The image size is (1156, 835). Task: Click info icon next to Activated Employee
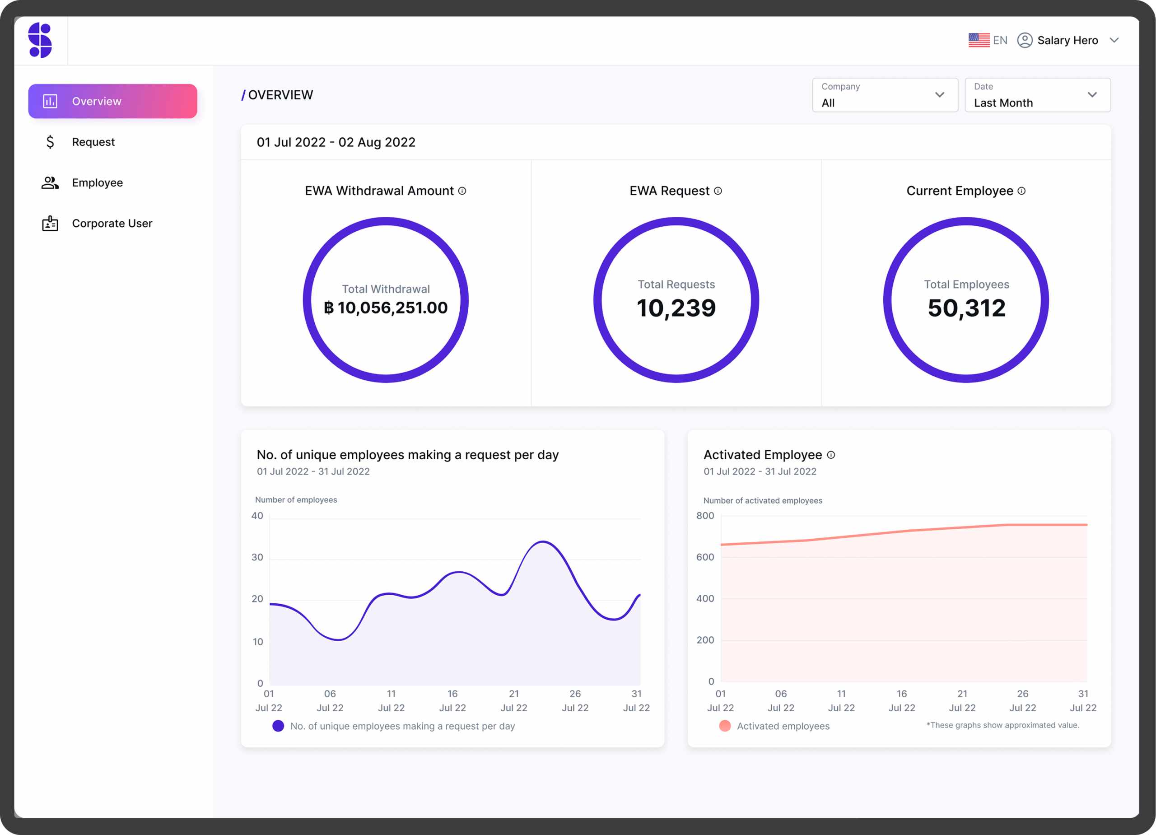(831, 455)
